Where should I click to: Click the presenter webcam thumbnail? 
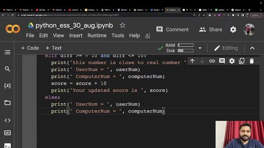240,134
